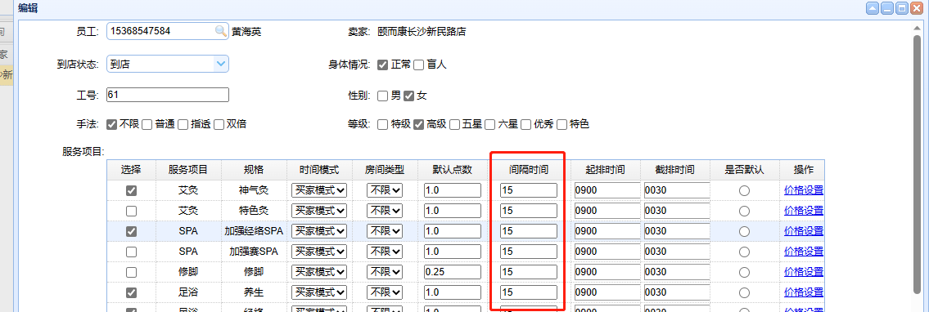Image resolution: width=929 pixels, height=312 pixels.
Task: Tick the 五星 checkbox
Action: click(x=455, y=125)
